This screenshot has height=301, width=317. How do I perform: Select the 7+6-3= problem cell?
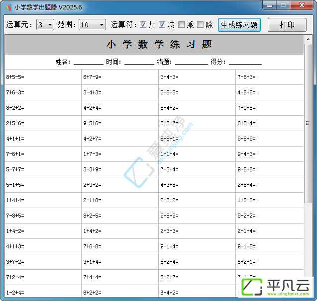tap(43, 92)
